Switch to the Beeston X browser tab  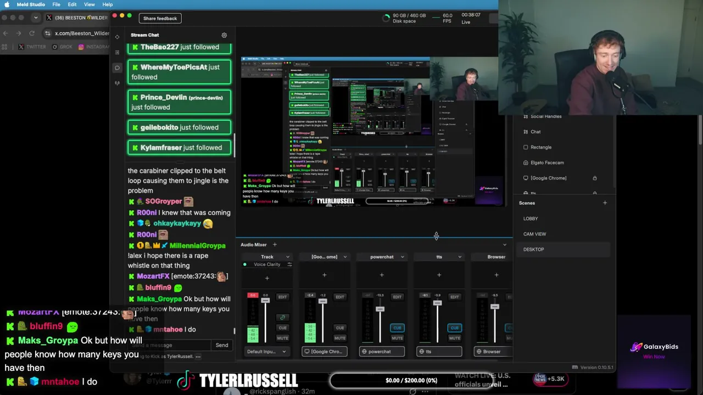tap(77, 18)
